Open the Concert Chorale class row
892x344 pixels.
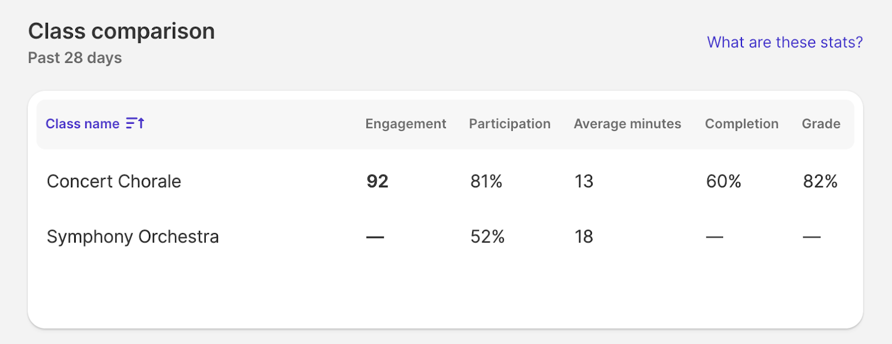(114, 181)
